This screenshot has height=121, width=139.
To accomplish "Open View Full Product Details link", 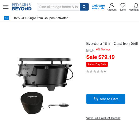I will [x=103, y=118].
